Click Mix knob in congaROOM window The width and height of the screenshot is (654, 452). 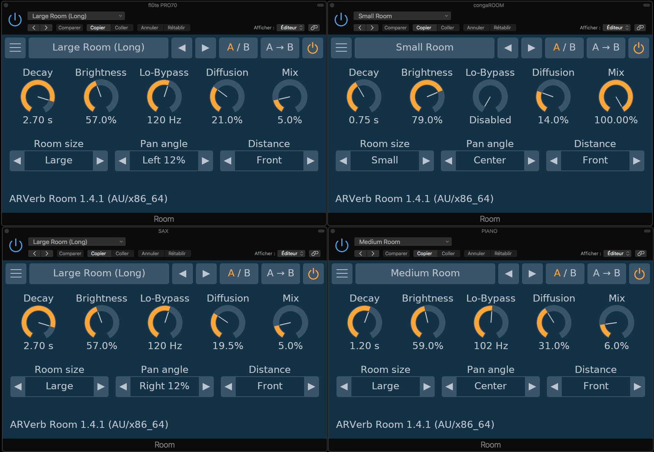(616, 97)
